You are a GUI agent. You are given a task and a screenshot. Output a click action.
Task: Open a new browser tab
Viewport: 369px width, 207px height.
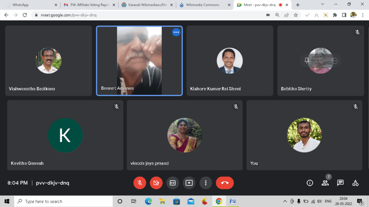tap(298, 5)
